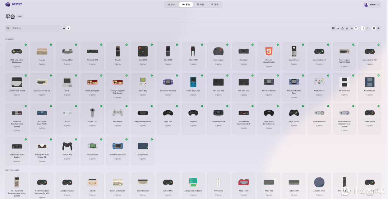Open the Neo Geo Pocket Color platform
Image resolution: width=388 pixels, height=199 pixels.
tap(294, 87)
